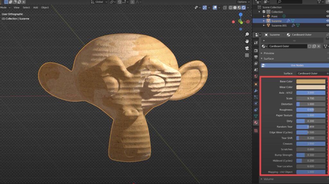The height and width of the screenshot is (184, 329).
Task: Open the Object Data properties tab
Action: [256, 116]
